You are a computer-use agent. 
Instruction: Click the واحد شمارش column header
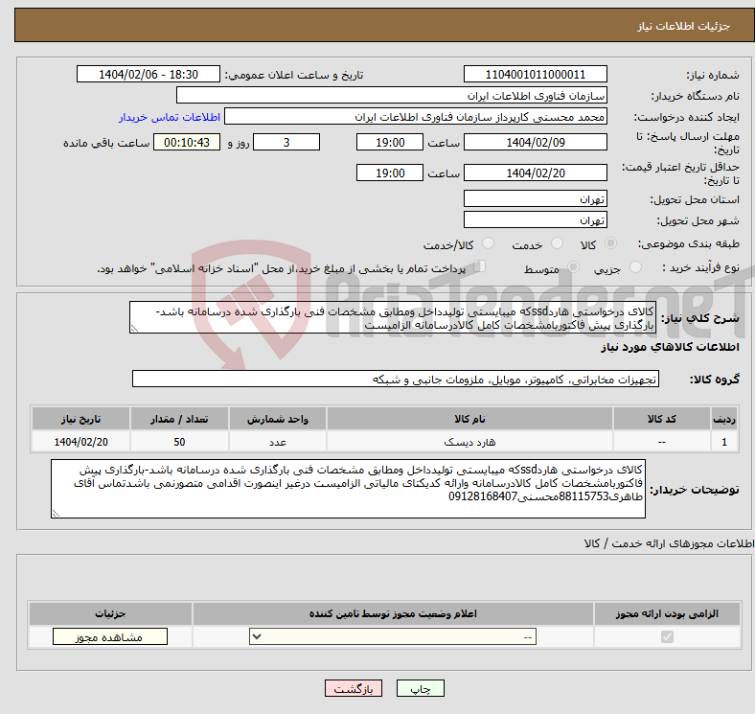[278, 419]
